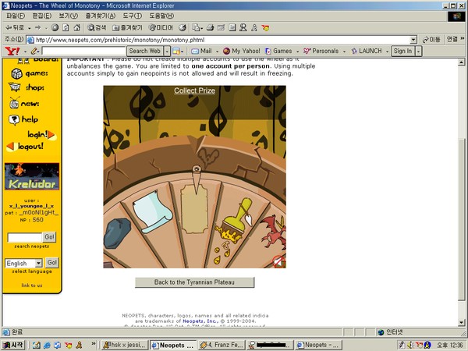The width and height of the screenshot is (468, 351).
Task: Open the Back button history dropdown arrow
Action: [30, 28]
